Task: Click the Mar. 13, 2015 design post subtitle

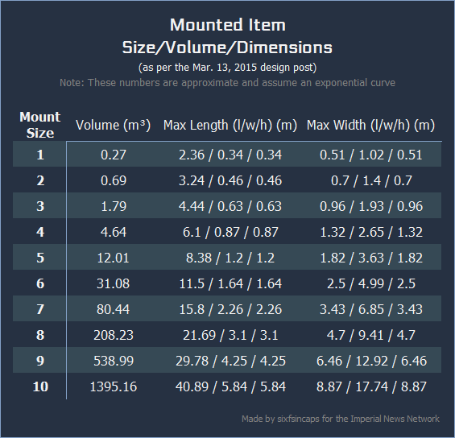Action: 227,68
